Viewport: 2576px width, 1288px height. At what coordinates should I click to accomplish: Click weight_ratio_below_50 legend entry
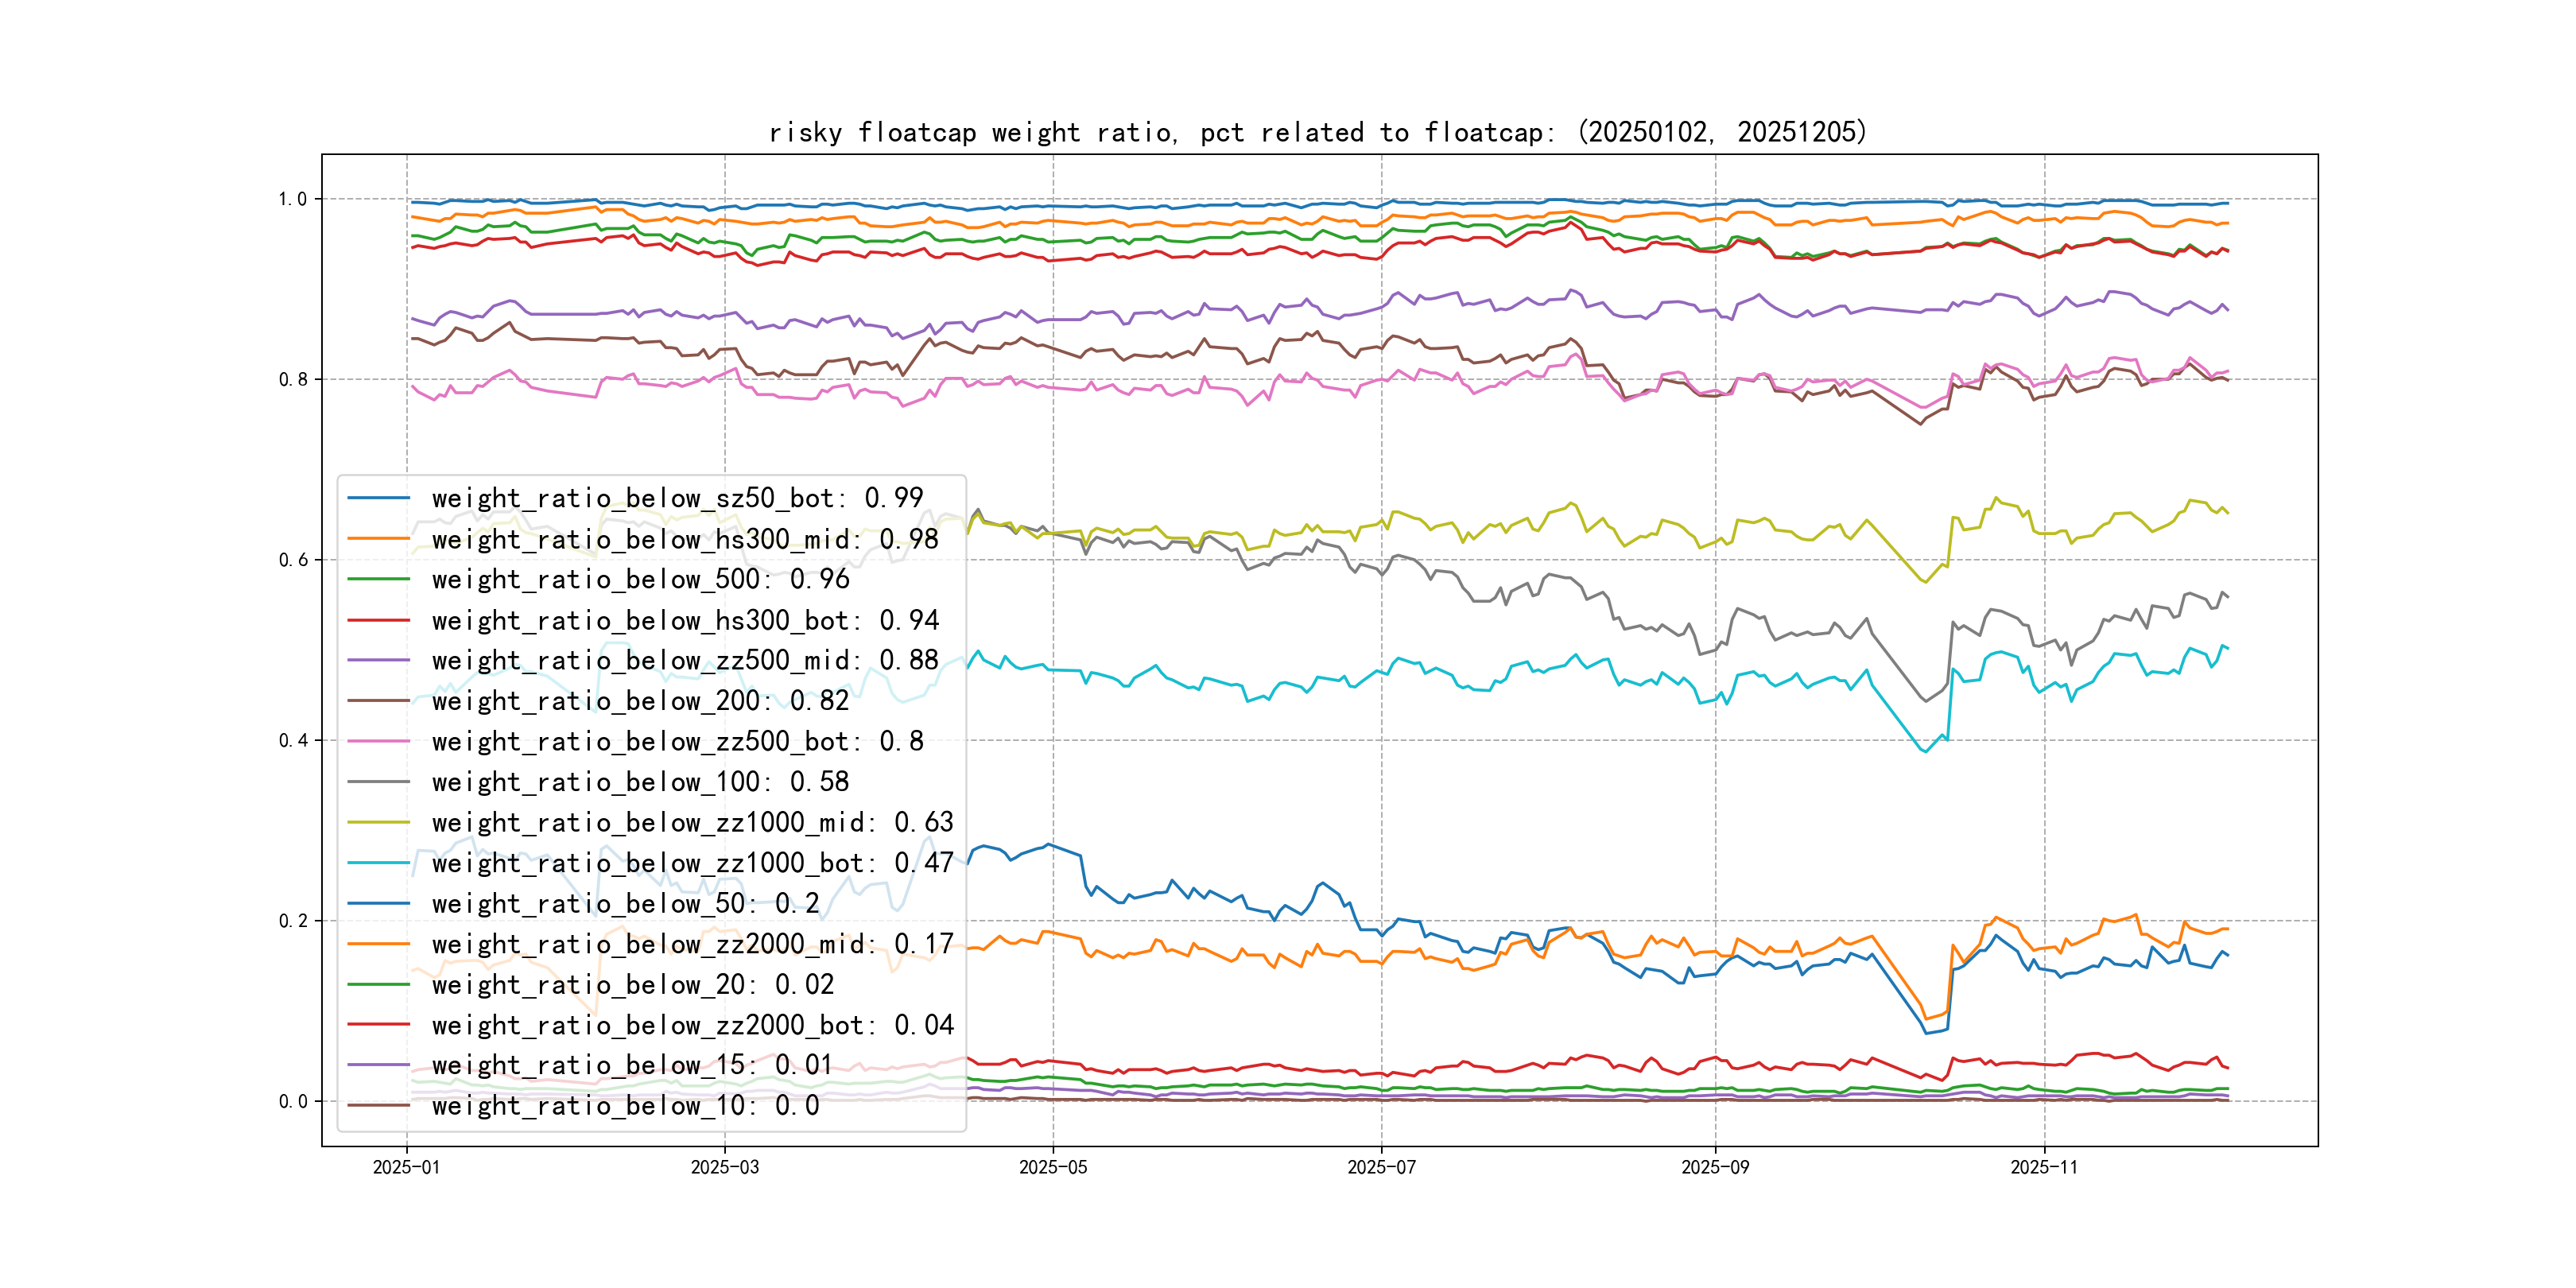(625, 903)
